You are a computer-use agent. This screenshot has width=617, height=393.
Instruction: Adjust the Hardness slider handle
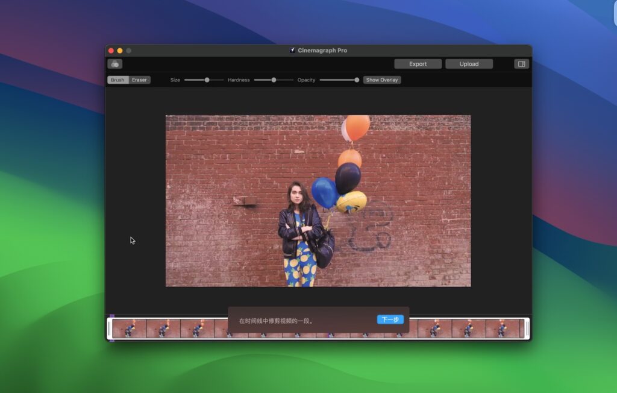[x=273, y=79]
